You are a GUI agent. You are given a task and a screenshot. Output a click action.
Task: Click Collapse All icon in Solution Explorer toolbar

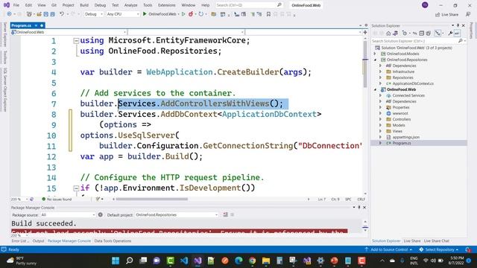[422, 33]
